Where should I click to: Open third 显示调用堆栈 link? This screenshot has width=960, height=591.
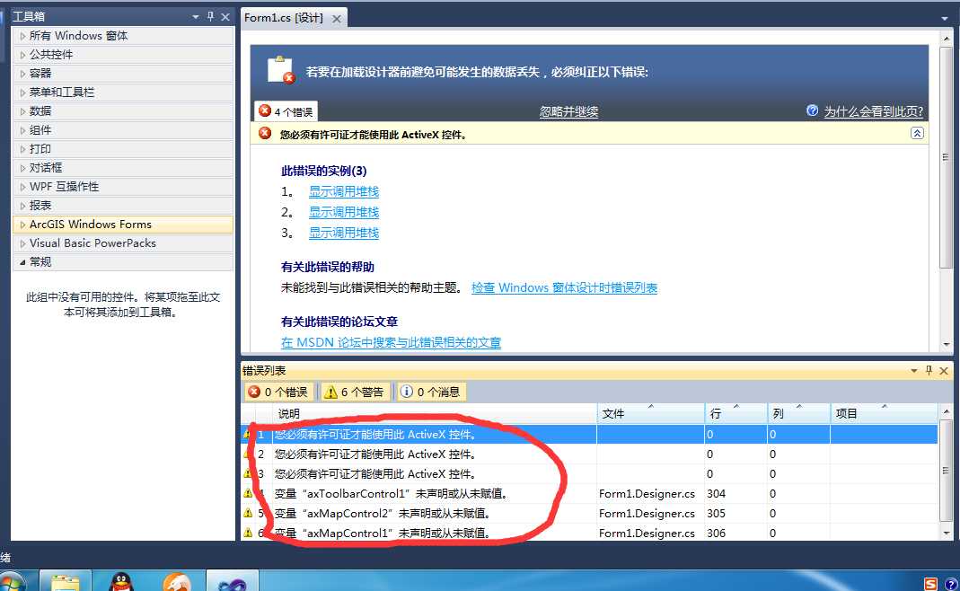(344, 234)
